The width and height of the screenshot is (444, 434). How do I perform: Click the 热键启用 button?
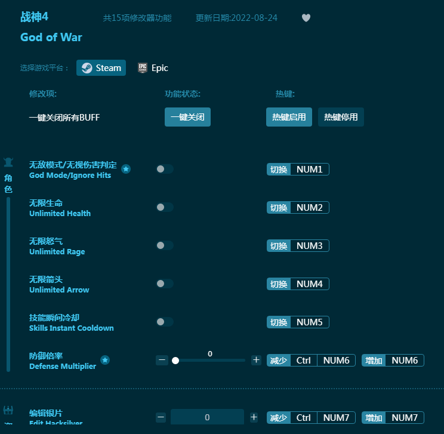(289, 117)
